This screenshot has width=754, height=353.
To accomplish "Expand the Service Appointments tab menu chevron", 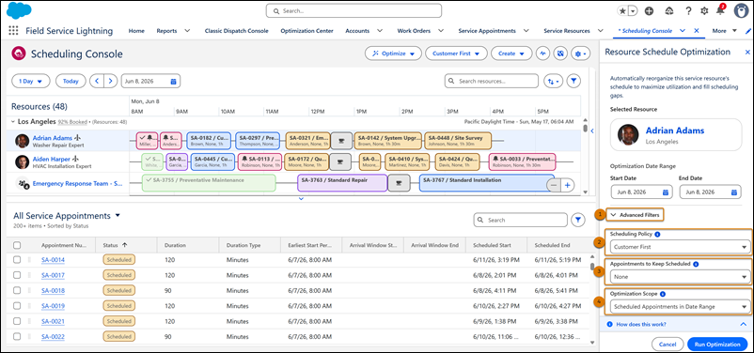I will coord(526,31).
